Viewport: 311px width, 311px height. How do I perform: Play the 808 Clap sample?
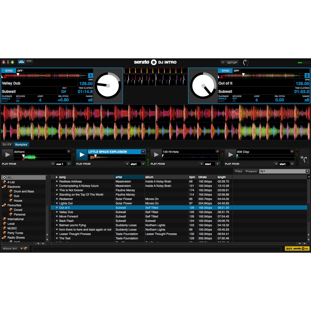click(x=231, y=155)
